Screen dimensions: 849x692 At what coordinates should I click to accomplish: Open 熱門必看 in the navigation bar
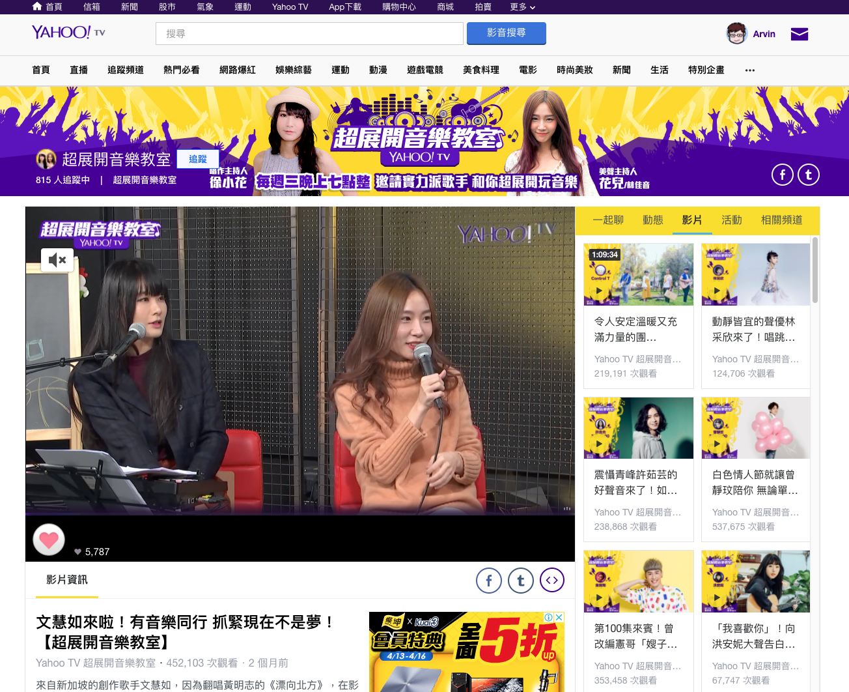pyautogui.click(x=182, y=70)
